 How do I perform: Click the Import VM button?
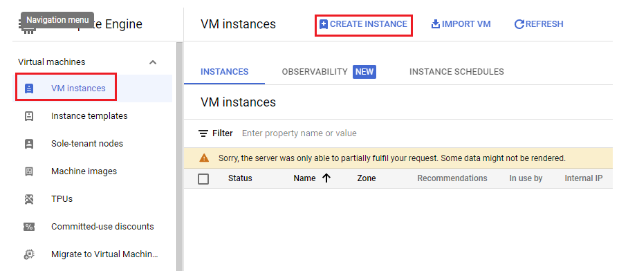pos(461,24)
